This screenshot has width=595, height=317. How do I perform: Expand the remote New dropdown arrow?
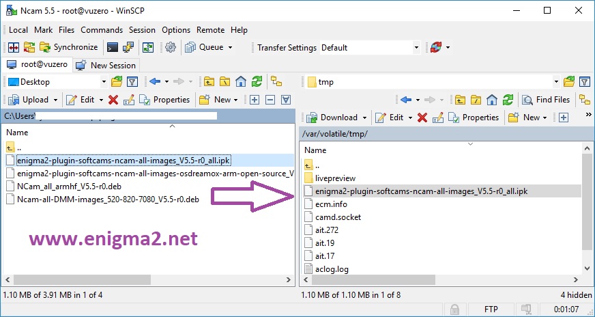coord(545,118)
